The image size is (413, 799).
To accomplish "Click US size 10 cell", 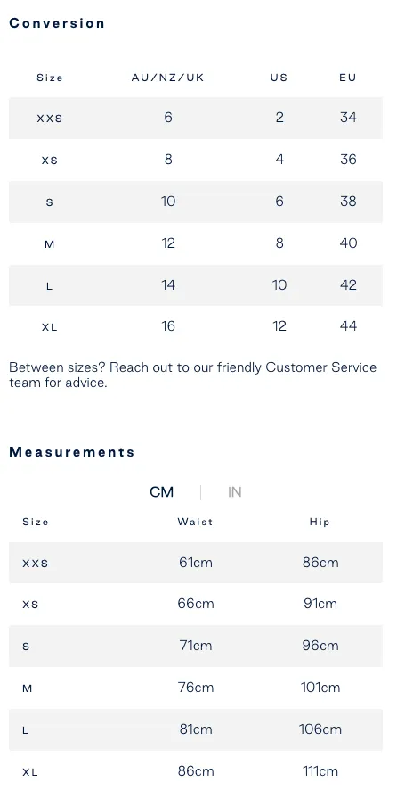I will coord(279,284).
